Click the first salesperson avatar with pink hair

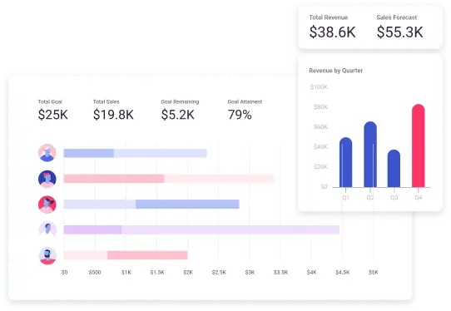(x=47, y=153)
